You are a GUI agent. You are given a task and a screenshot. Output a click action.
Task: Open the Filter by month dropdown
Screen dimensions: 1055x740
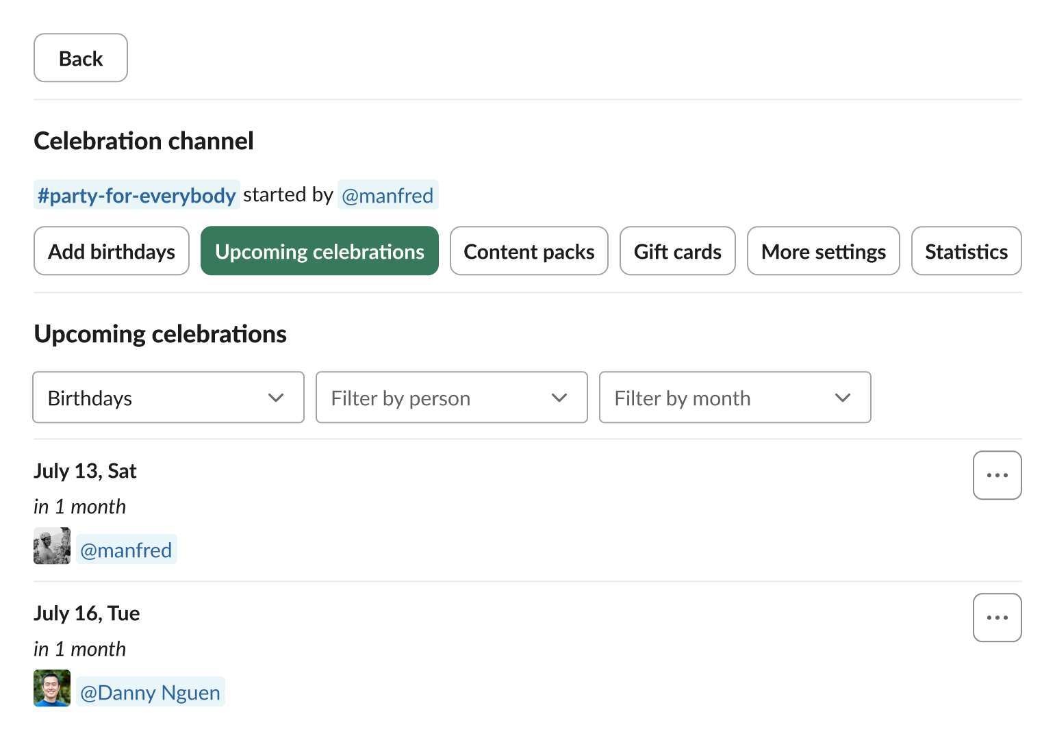pos(735,397)
